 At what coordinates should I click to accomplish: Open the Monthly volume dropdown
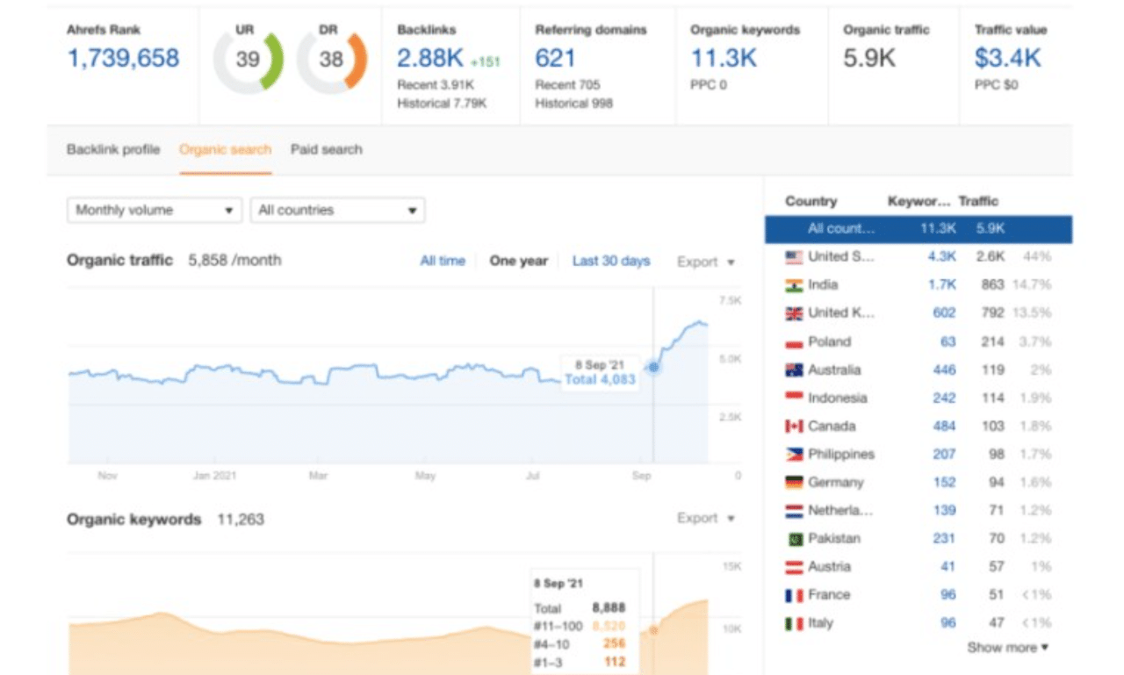[x=155, y=211]
